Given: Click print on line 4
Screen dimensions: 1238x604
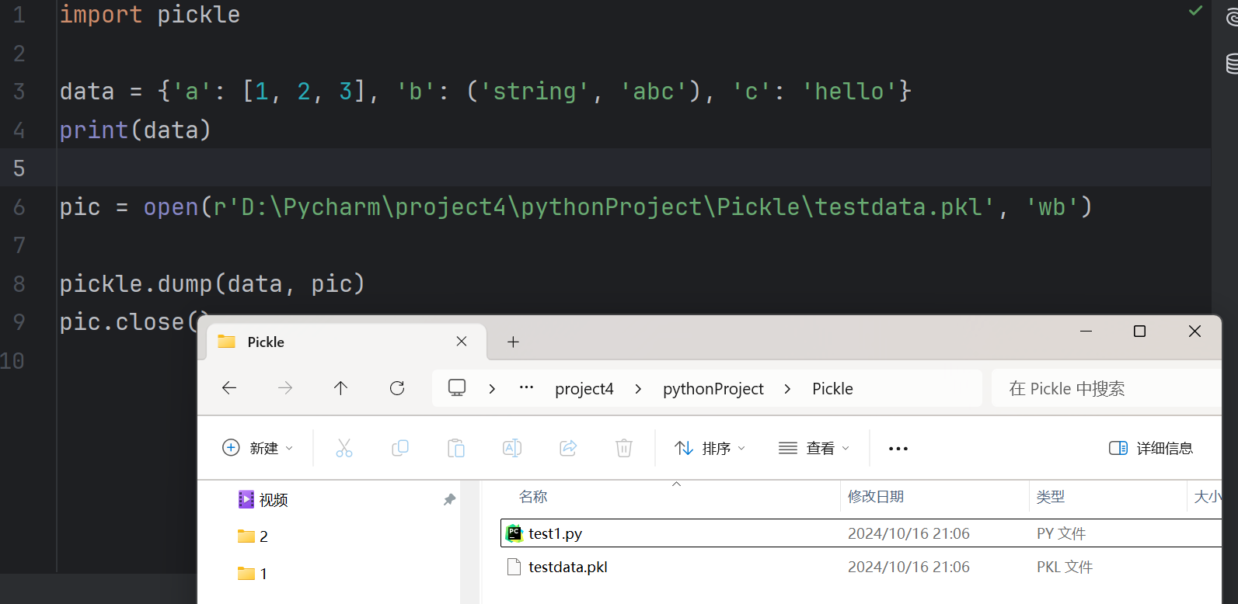Looking at the screenshot, I should (94, 130).
